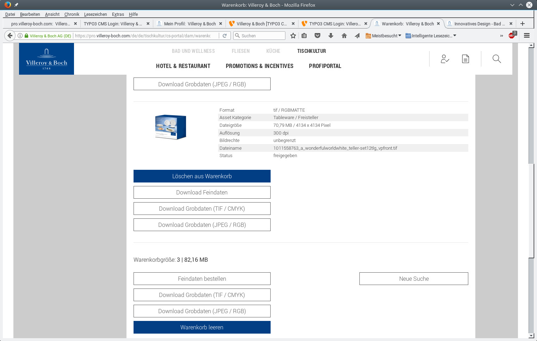Close the pro.villeroy-boch.com tab
537x341 pixels.
75,24
